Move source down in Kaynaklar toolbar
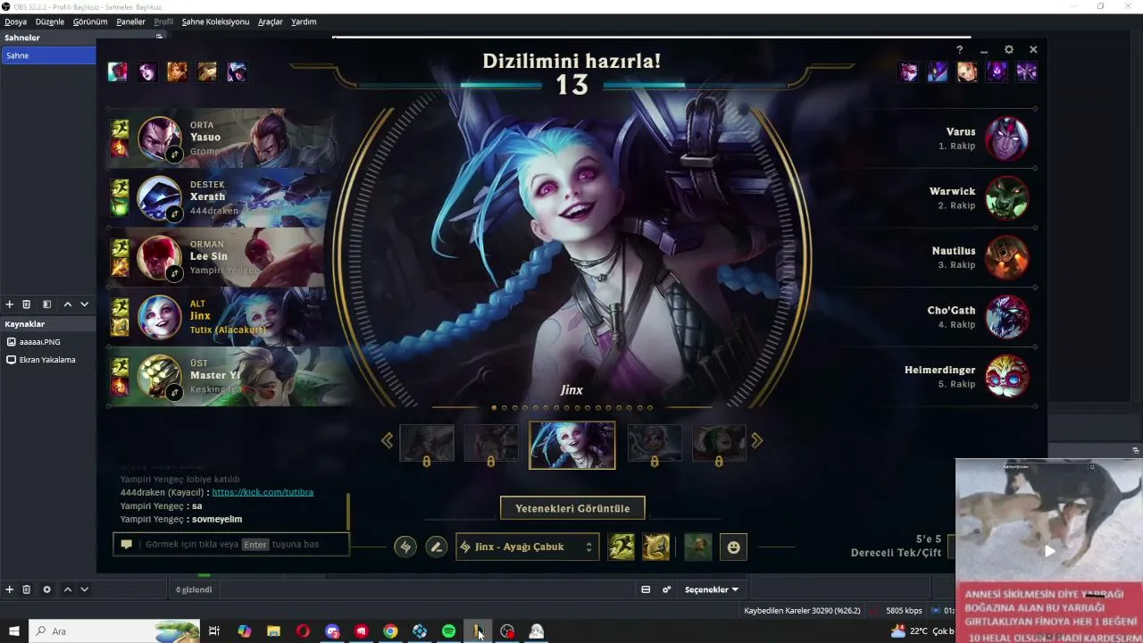Viewport: 1143px width, 643px height. tap(84, 589)
